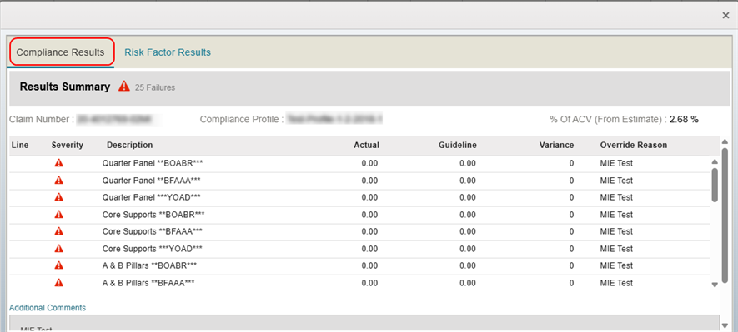Screen dimensions: 738x332
Task: Click MIE Test override for Quarter Panel **BOABR***
Action: (616, 163)
